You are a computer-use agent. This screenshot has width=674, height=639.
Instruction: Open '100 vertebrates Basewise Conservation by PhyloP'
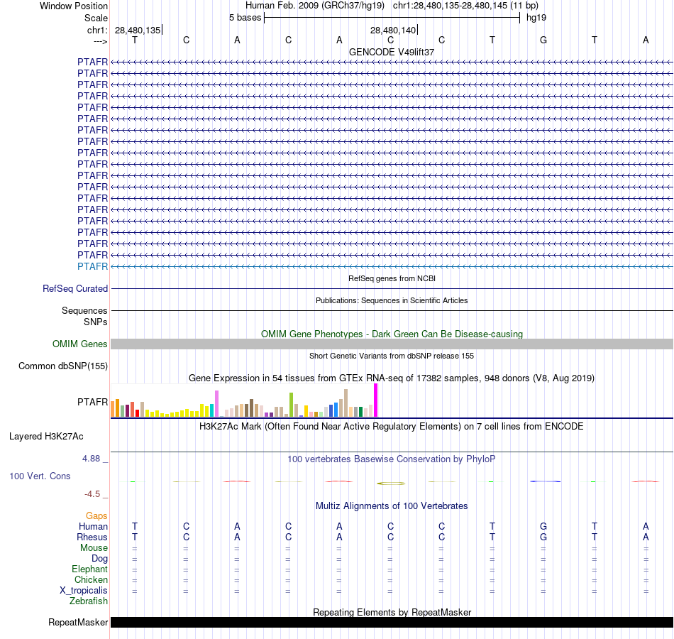tap(392, 459)
